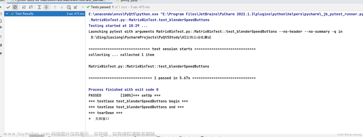Click the pin tab icon in left gutter
The height and width of the screenshot is (137, 363).
click(1, 53)
